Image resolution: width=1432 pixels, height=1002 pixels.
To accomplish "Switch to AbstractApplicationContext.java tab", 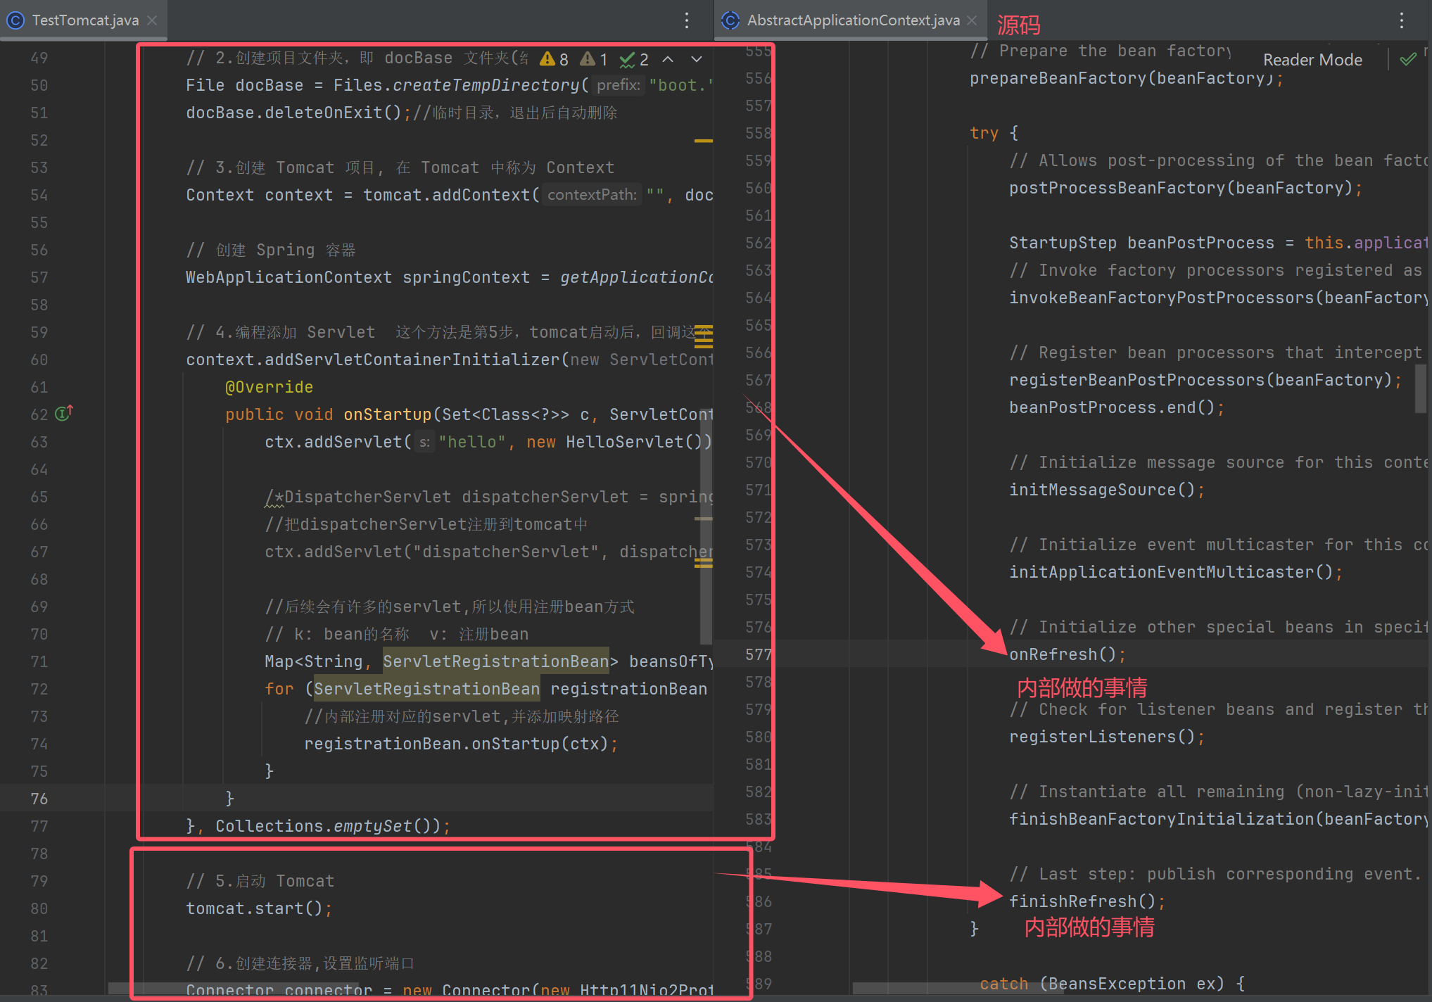I will point(852,20).
